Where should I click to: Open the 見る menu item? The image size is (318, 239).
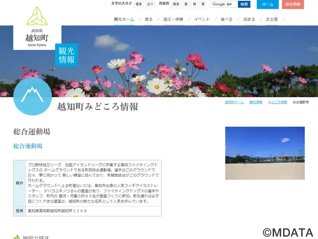coord(149,19)
